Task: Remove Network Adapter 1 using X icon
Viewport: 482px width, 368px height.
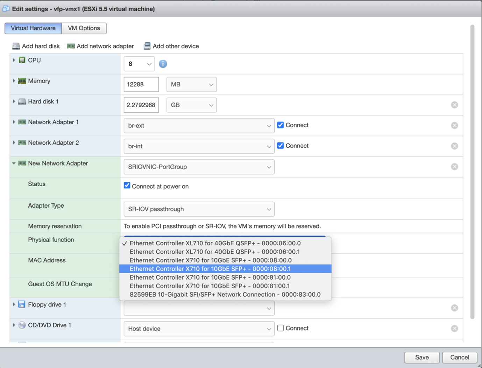Action: (x=454, y=125)
